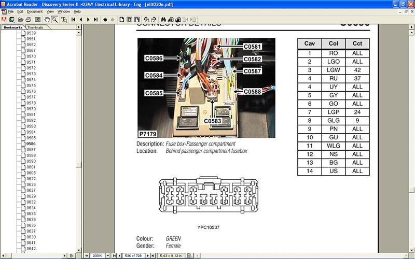This screenshot has width=415, height=259.
Task: Print the document with the printer icon
Action: pyautogui.click(x=29, y=20)
